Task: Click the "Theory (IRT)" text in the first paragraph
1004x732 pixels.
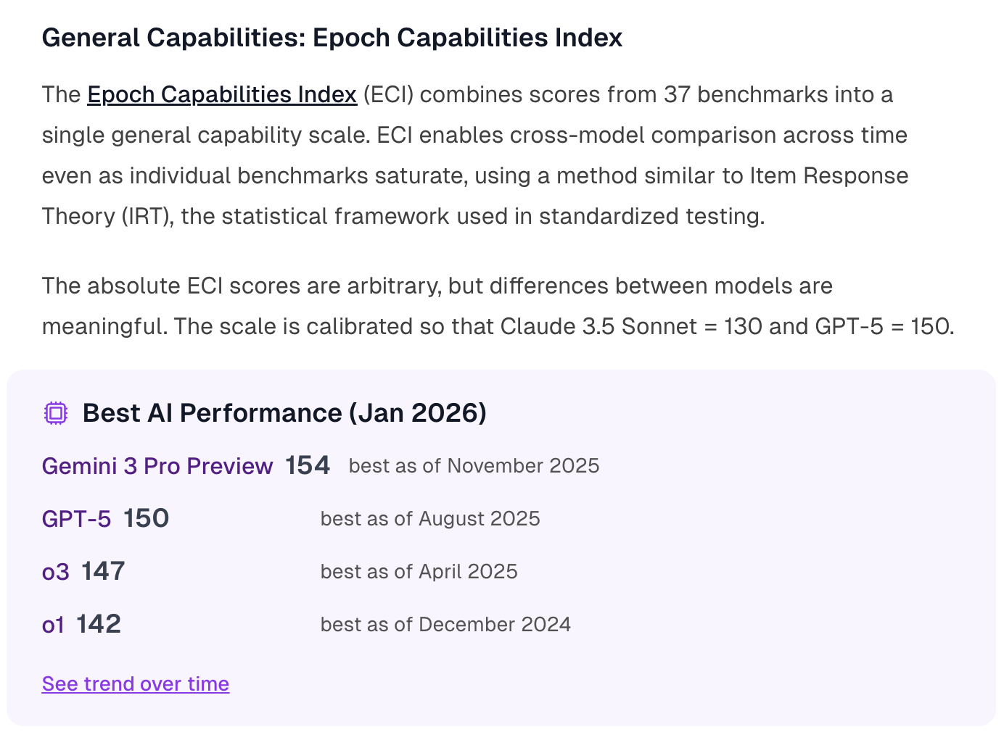Action: point(107,217)
